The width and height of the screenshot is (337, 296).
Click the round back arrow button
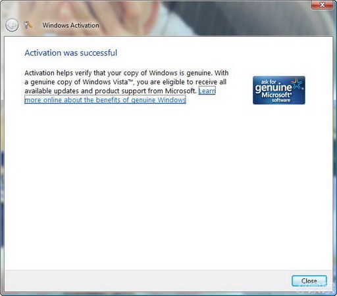point(12,25)
